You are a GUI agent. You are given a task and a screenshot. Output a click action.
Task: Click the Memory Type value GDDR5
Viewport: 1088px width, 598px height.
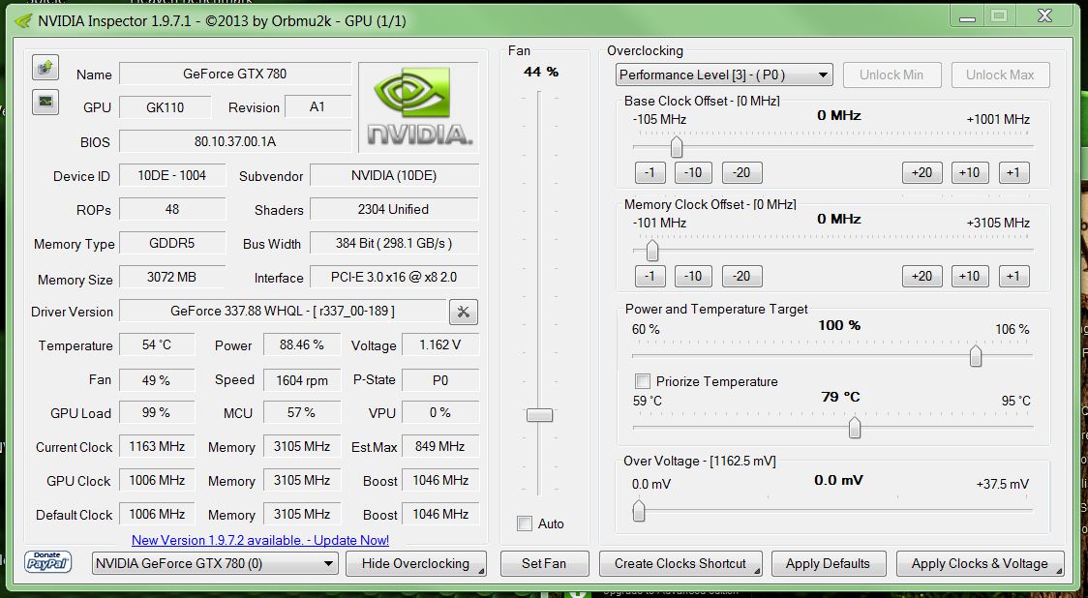(x=172, y=244)
